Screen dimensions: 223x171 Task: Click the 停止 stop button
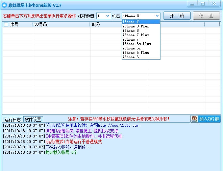pyautogui.click(x=206, y=16)
